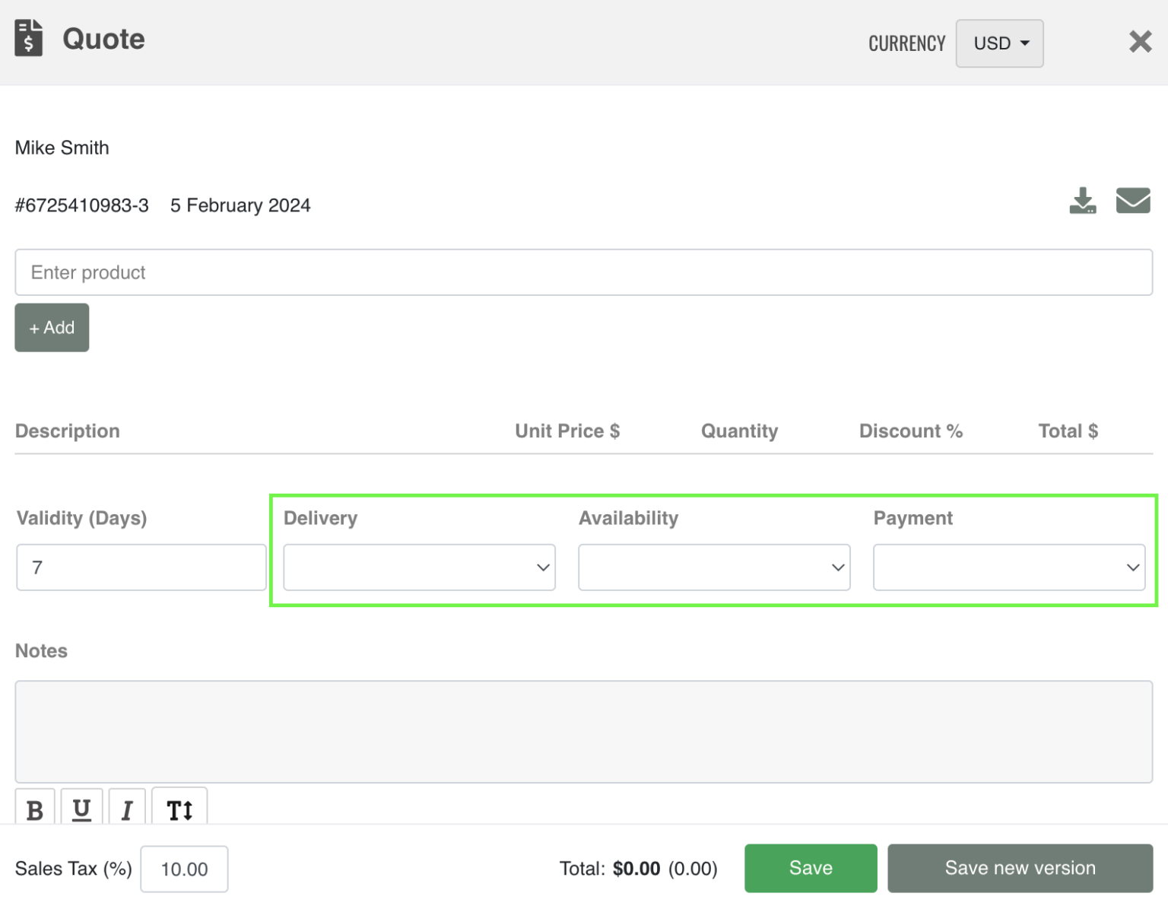Click the Description column header

point(68,431)
